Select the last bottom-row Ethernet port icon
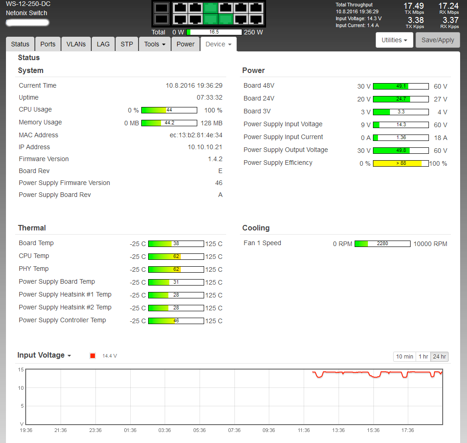 256,19
